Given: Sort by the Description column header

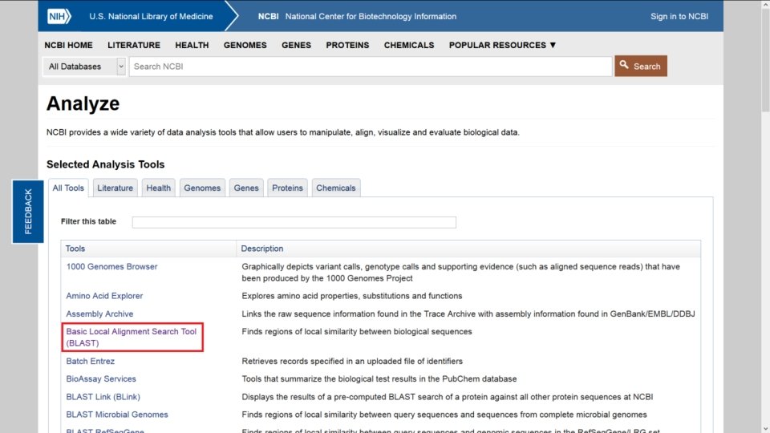Looking at the screenshot, I should tap(468, 249).
